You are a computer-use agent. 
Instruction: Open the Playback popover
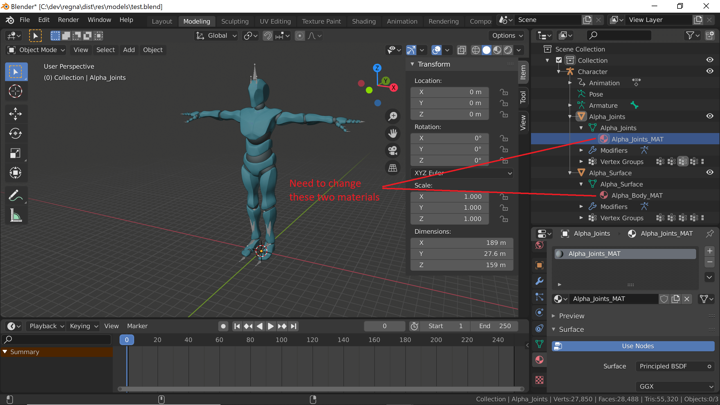[46, 326]
